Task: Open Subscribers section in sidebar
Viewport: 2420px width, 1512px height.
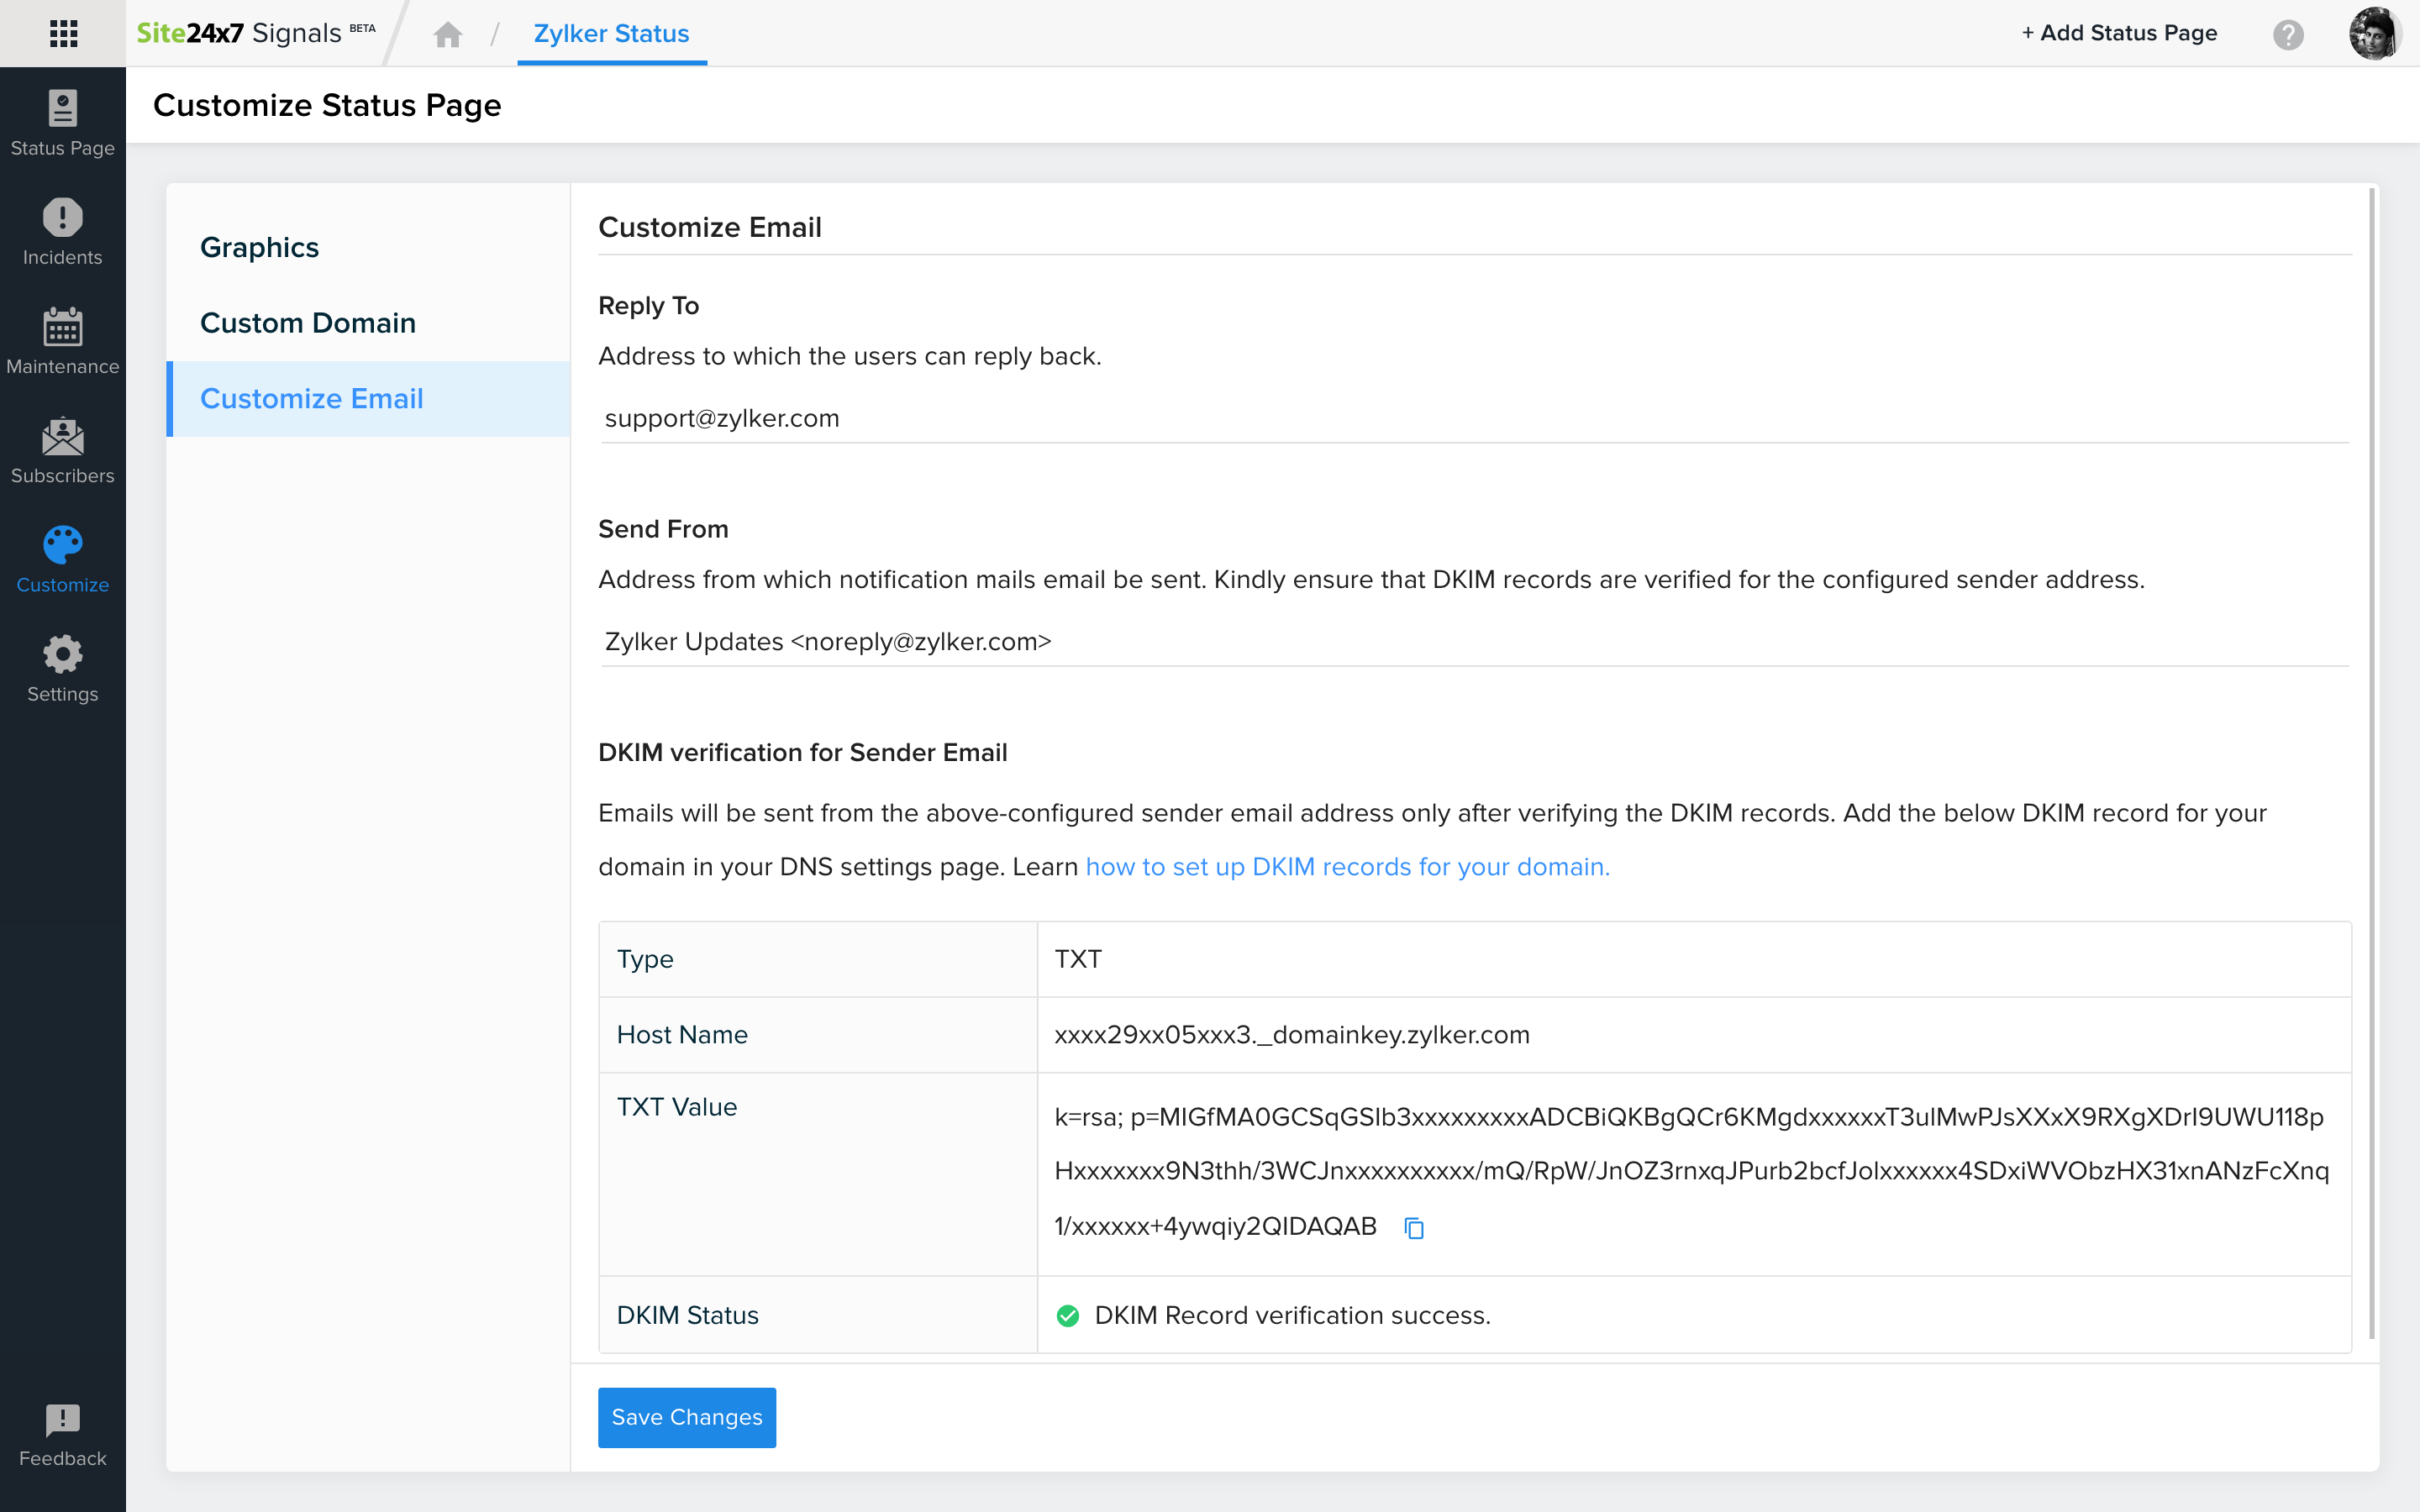Action: tap(62, 450)
